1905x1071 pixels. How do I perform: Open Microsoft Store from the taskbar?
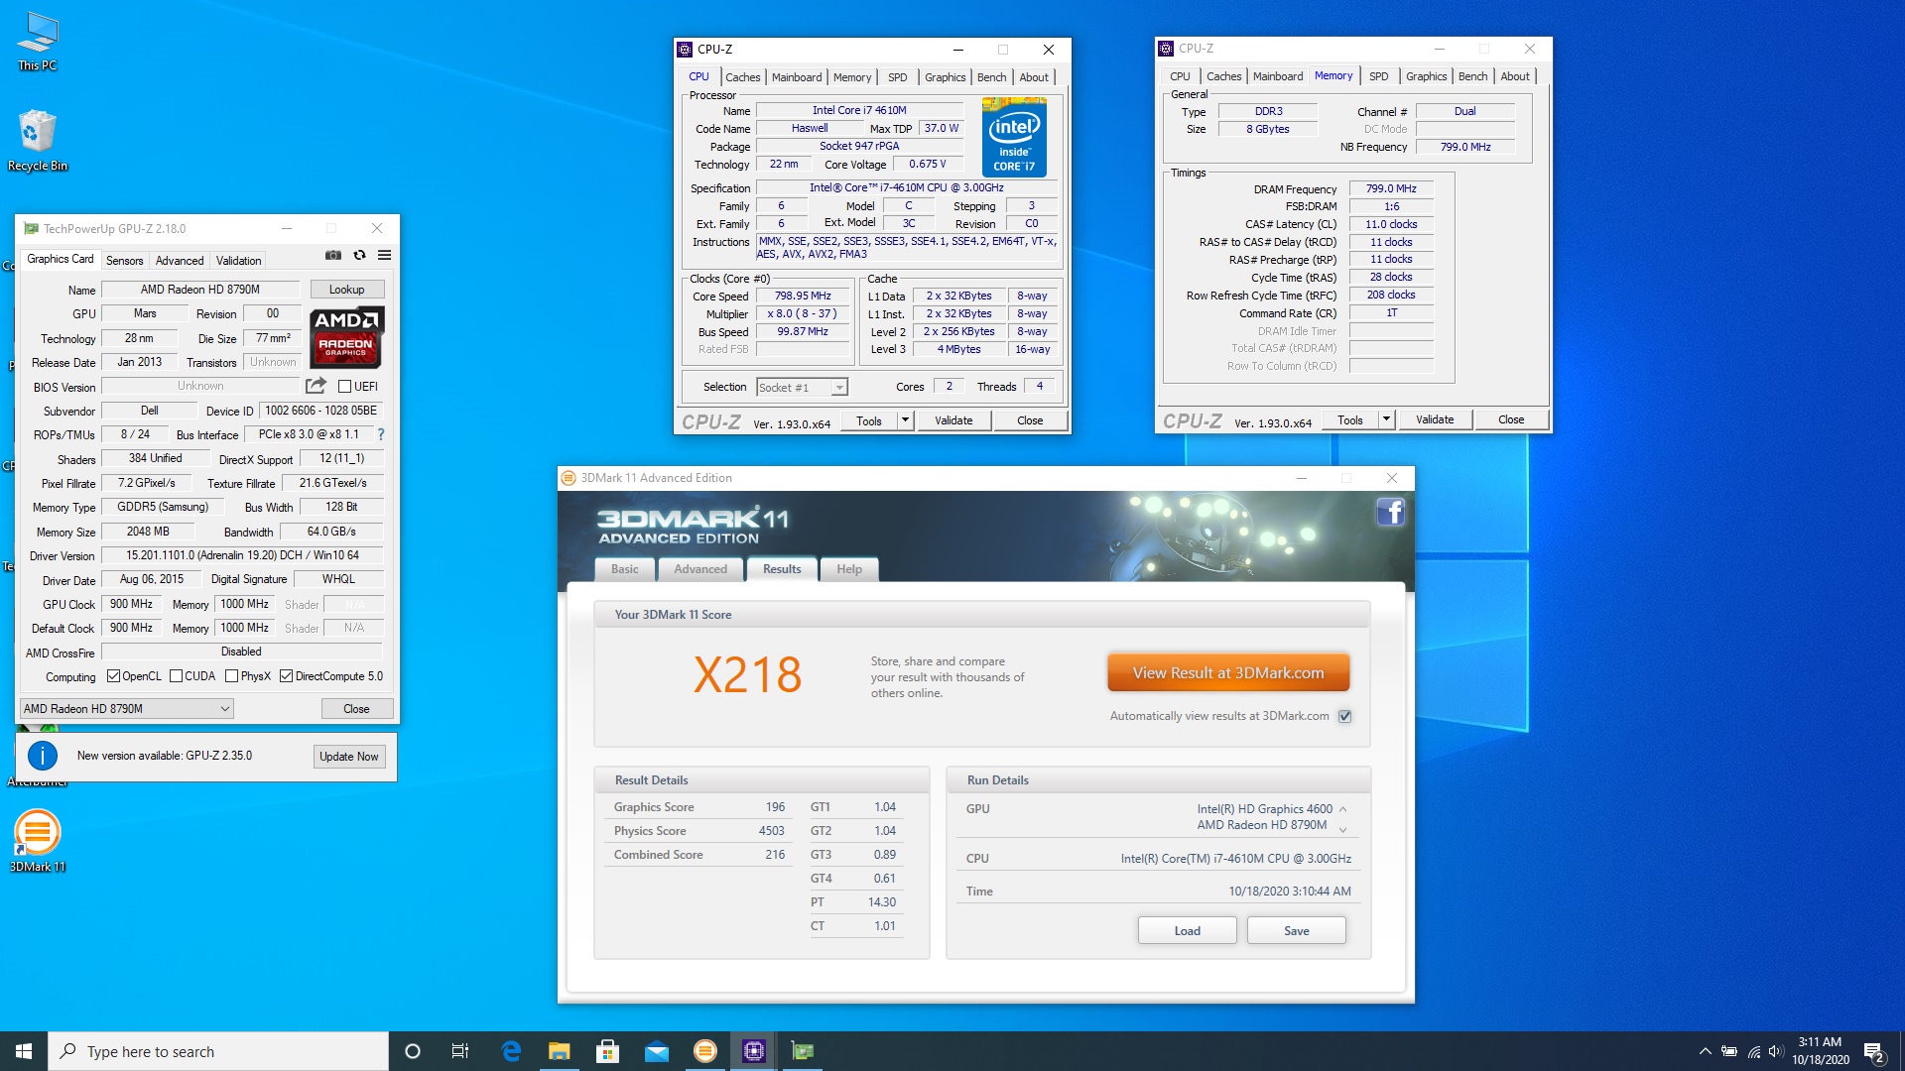608,1051
